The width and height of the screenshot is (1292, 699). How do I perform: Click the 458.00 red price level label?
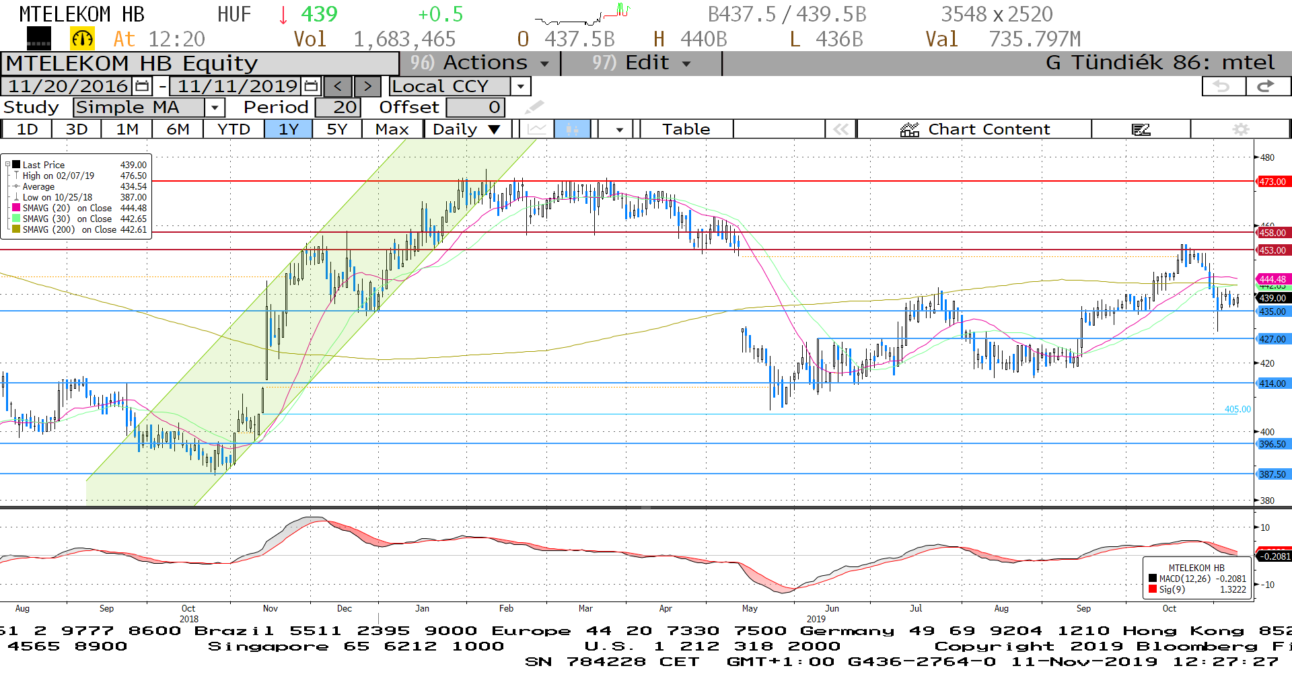point(1272,233)
